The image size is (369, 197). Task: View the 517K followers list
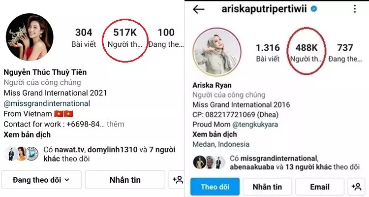click(x=125, y=38)
